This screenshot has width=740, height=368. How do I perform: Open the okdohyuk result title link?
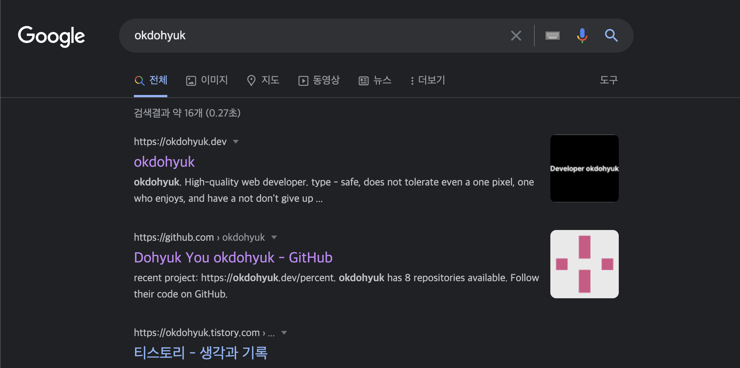(x=164, y=162)
